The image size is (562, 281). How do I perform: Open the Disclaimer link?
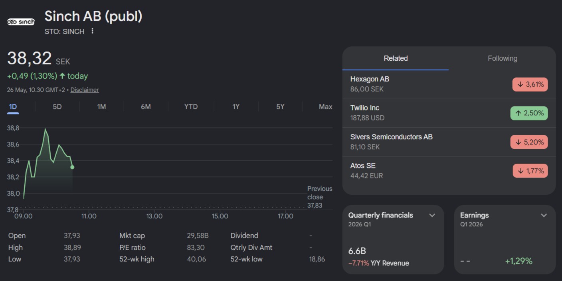[x=85, y=90]
